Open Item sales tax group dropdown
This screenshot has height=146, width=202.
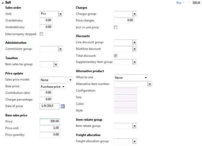point(56,65)
